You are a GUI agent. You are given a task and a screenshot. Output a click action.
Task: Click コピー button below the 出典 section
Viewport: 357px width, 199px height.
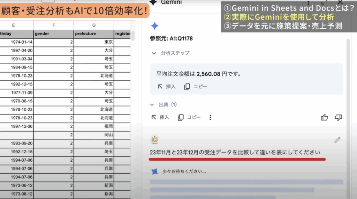[x=189, y=118]
